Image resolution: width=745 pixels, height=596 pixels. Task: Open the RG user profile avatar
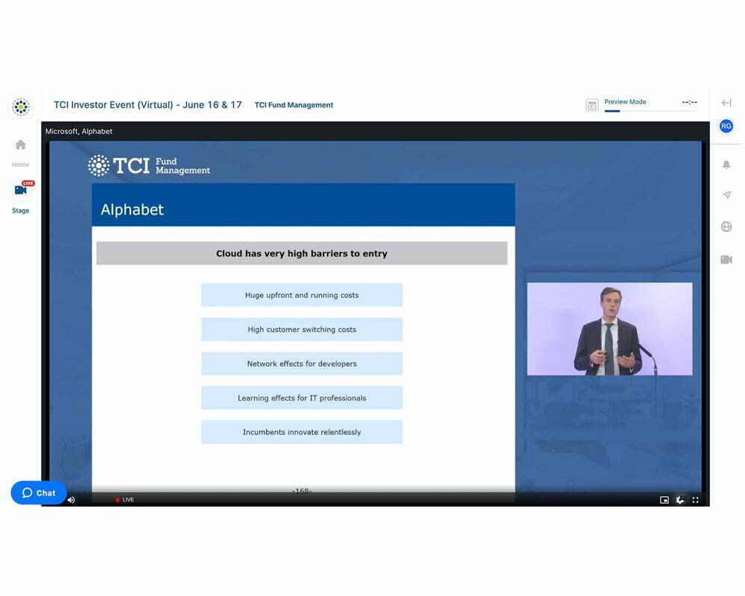click(x=726, y=126)
